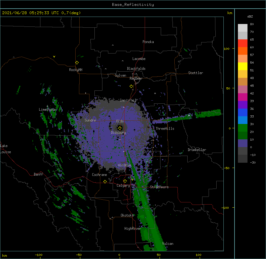Select the Blackfalds label
This screenshot has height=259, width=266.
tap(136, 69)
